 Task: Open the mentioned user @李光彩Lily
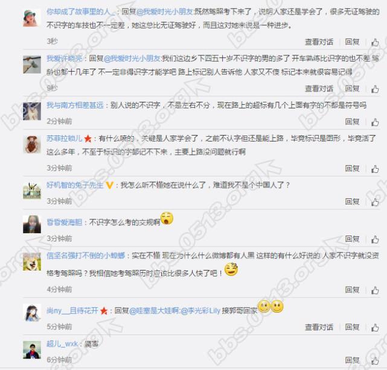[x=200, y=311]
